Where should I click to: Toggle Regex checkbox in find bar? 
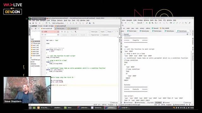tap(106, 32)
